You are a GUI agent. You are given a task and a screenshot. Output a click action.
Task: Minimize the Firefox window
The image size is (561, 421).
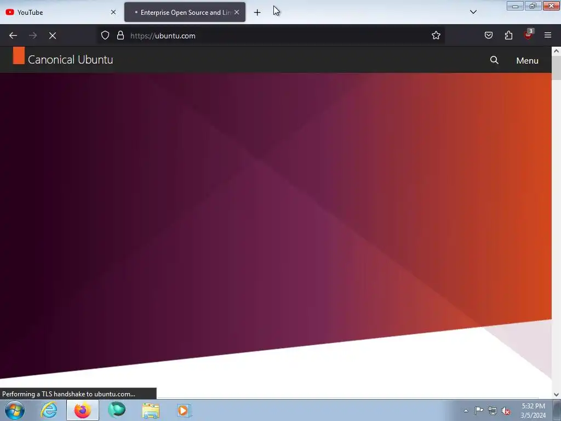coord(515,6)
